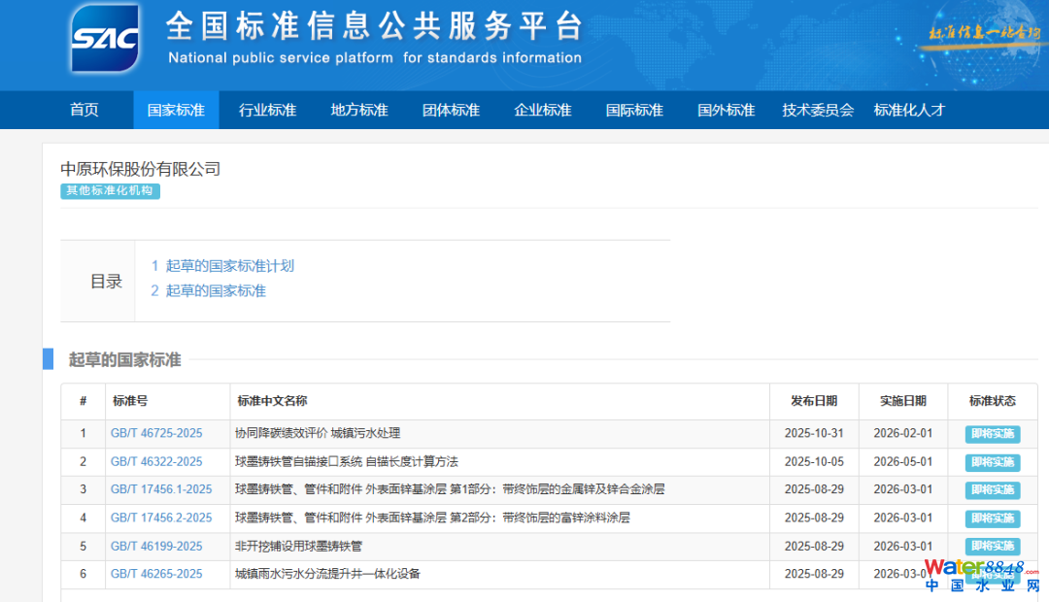Open standard GB/T 46322-2025 link
Image resolution: width=1049 pixels, height=602 pixels.
coord(156,461)
